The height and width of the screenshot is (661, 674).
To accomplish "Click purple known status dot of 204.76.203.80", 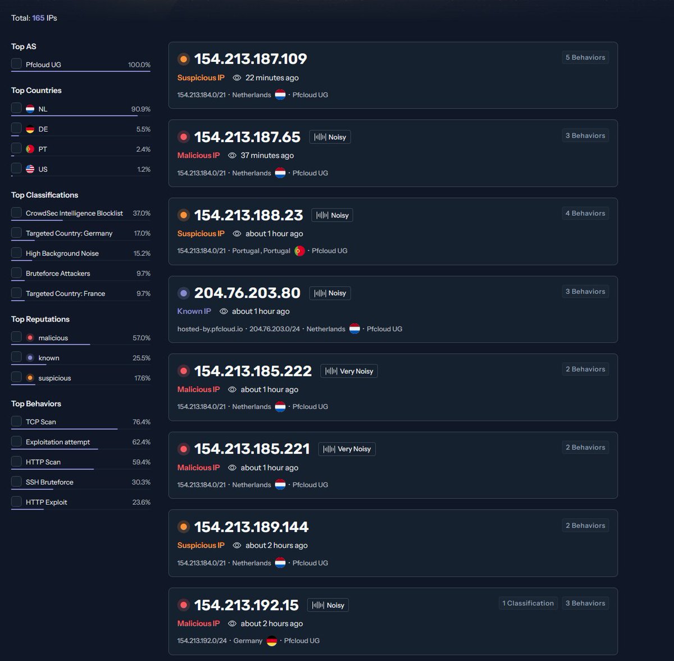I will point(183,293).
